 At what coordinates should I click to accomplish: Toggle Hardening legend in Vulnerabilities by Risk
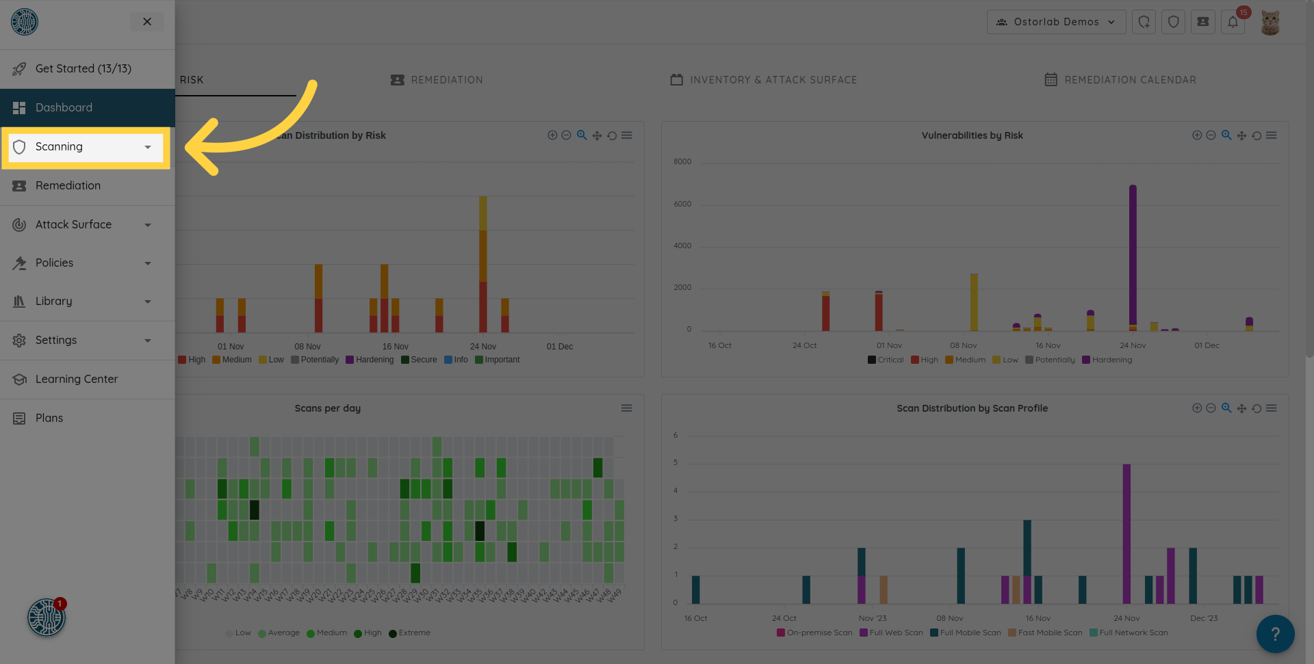1107,360
